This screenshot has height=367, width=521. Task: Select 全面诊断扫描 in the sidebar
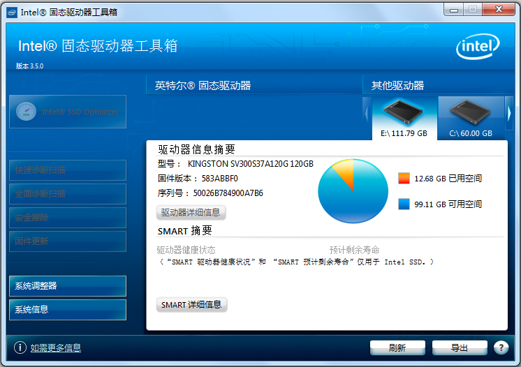(68, 194)
